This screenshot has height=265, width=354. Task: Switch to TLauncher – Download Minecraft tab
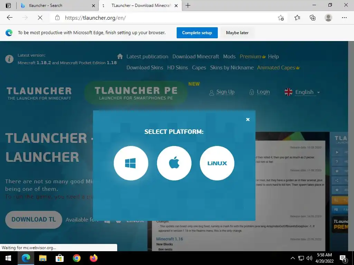point(140,6)
